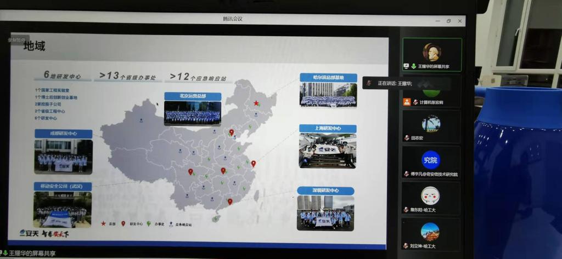Close the 腾讯会议 window
Viewport: 562px width, 259px height.
pos(460,21)
